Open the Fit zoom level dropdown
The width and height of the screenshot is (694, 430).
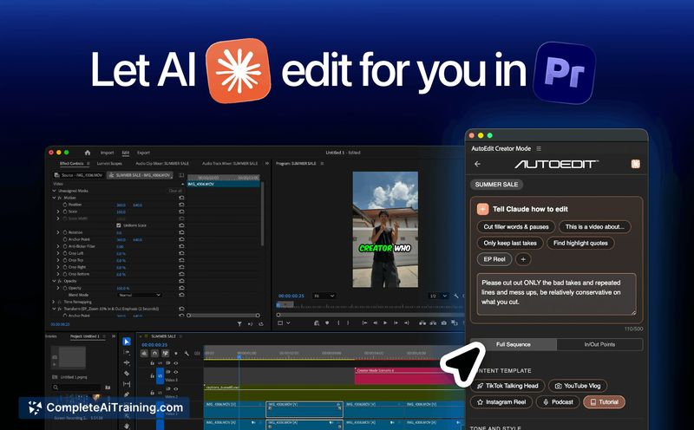tap(324, 296)
